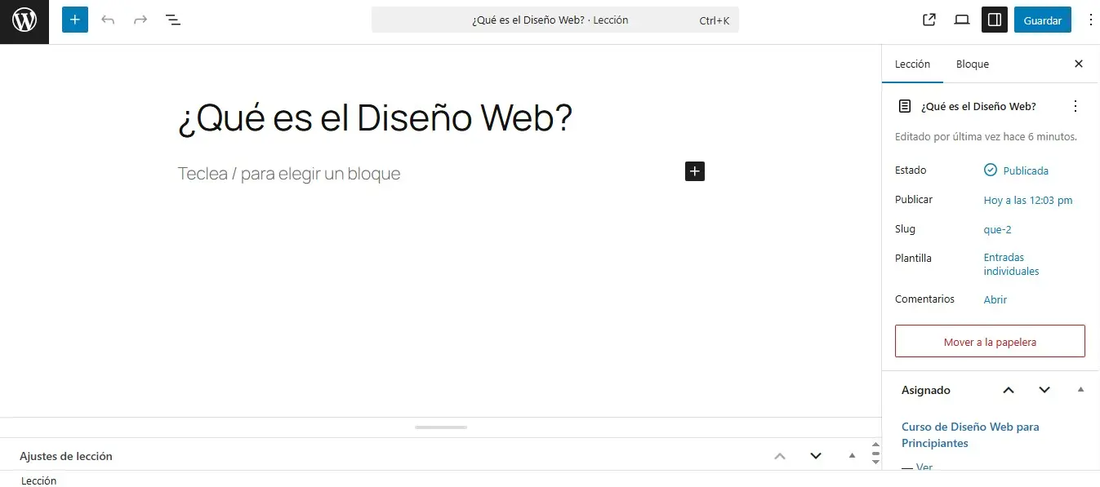
Task: Click the Estado label
Action: click(x=911, y=170)
